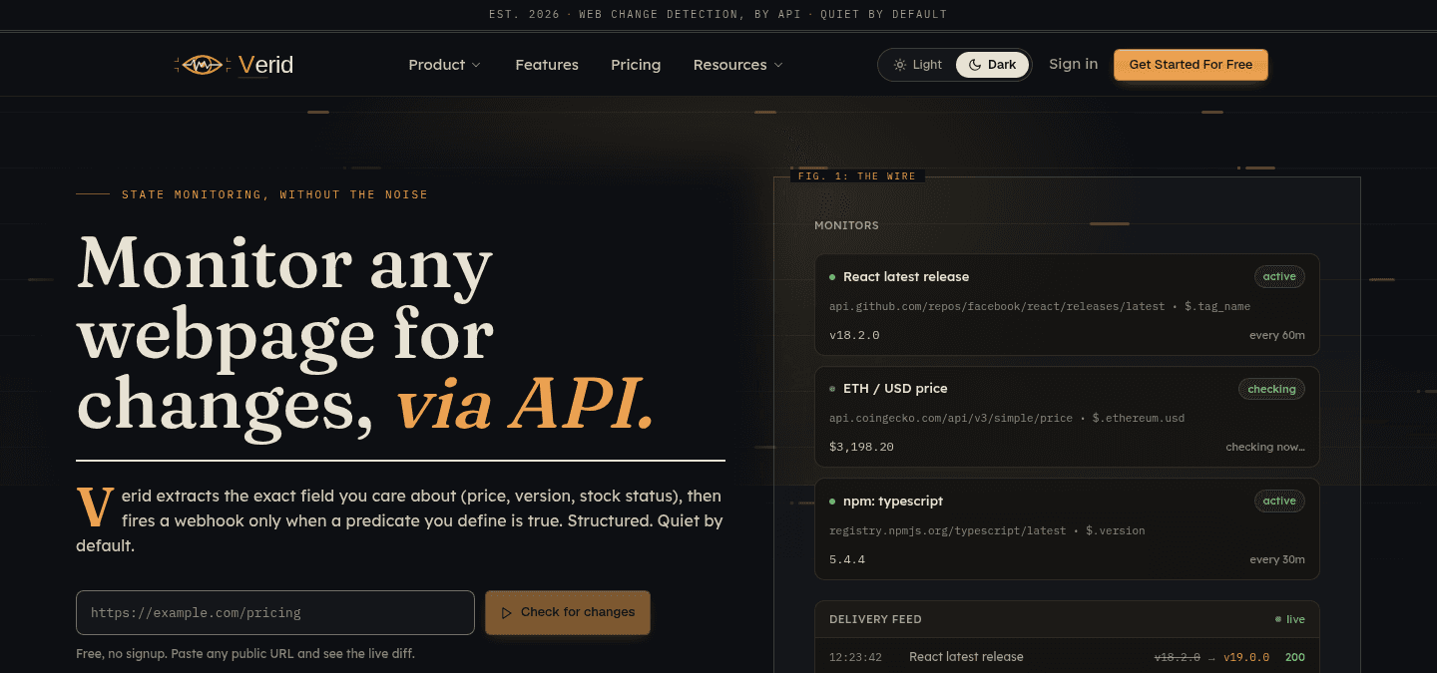
Task: Click the MONITORS section heading
Action: pyautogui.click(x=846, y=225)
